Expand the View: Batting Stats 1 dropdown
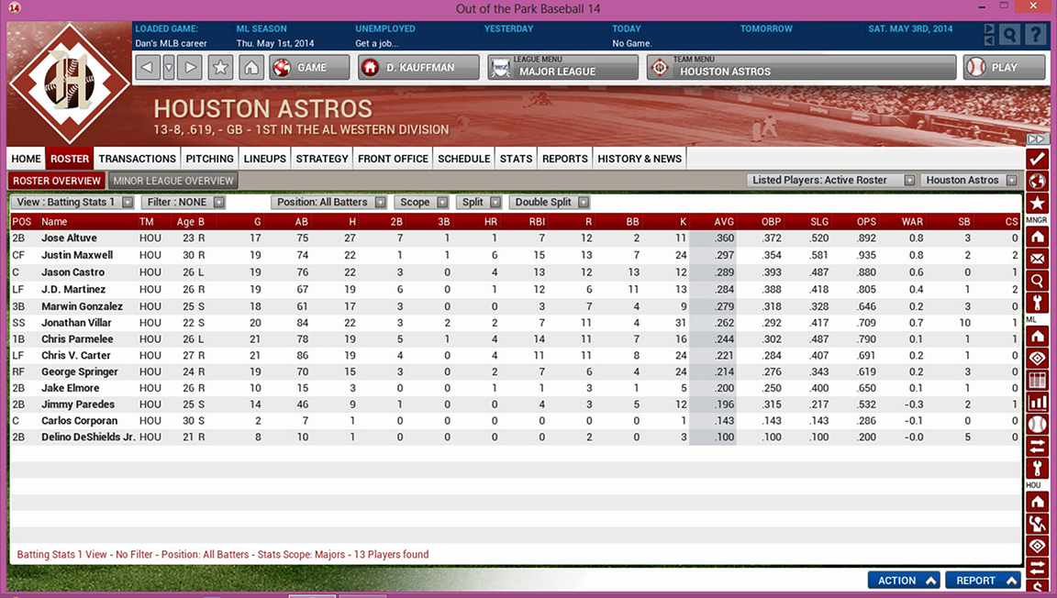 [73, 203]
